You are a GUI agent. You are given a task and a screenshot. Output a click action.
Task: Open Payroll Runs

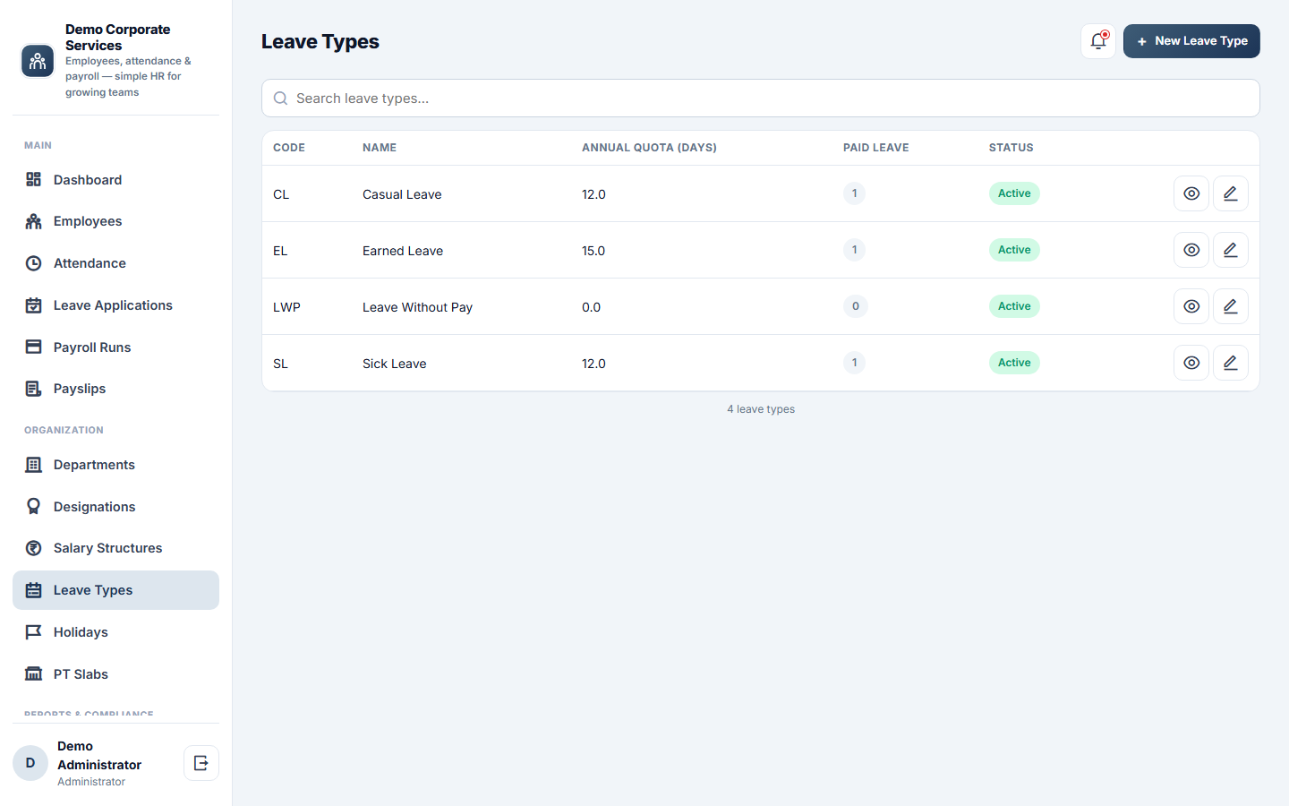[115, 347]
